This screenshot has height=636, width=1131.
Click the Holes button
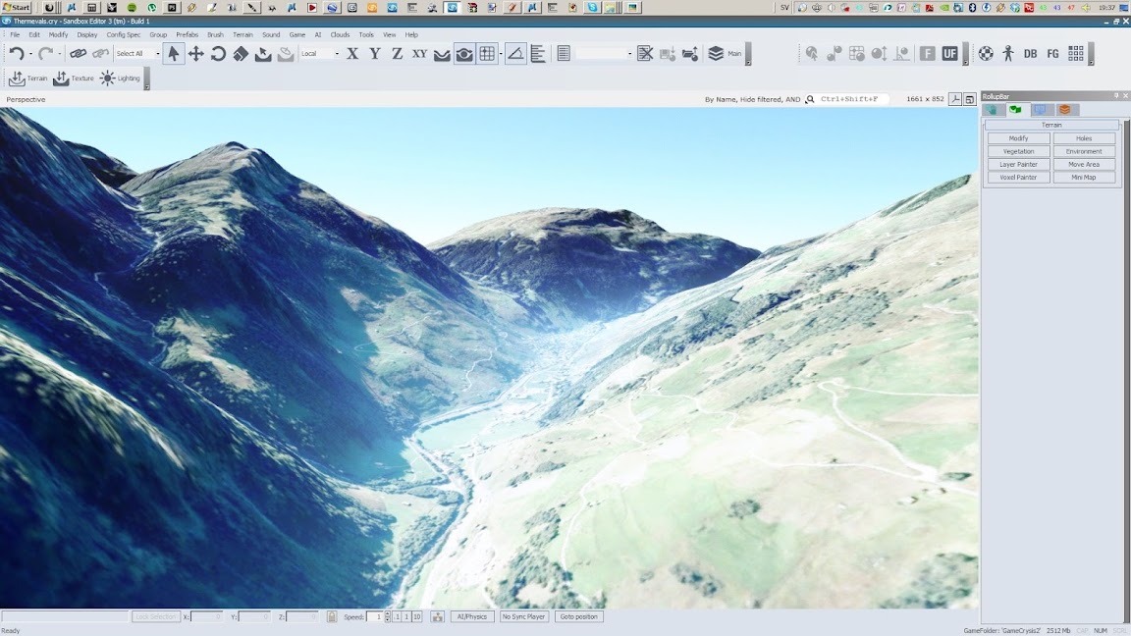pyautogui.click(x=1084, y=138)
